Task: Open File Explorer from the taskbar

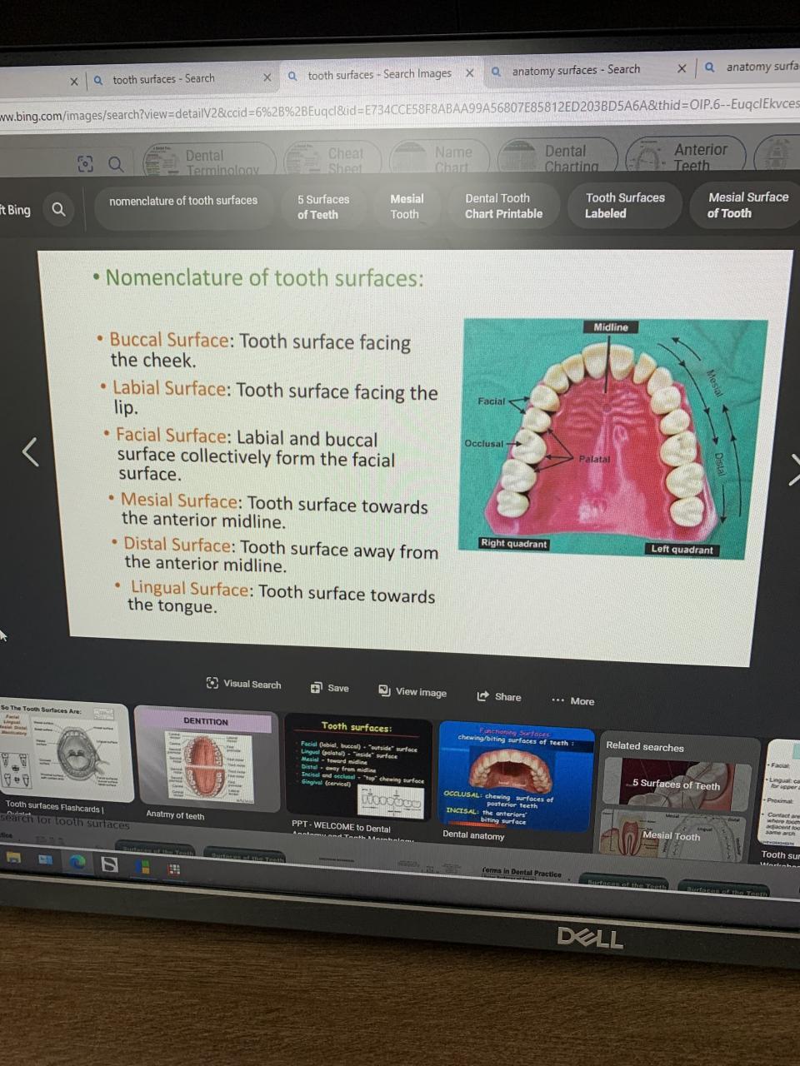Action: pyautogui.click(x=14, y=857)
